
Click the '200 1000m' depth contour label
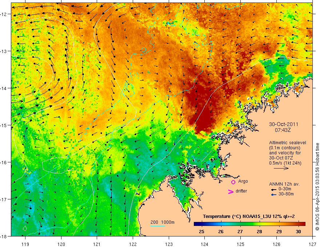(163, 222)
